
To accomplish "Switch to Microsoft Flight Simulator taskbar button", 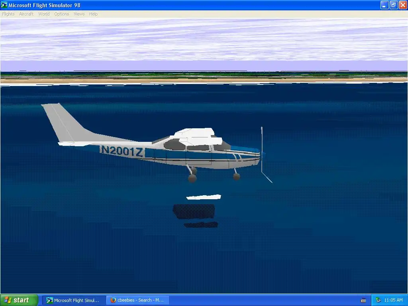I will [x=74, y=300].
